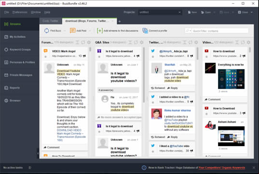Reply to Rinku kumar sharma's tweet
Screen dimensions: 259x174
(x=173, y=137)
